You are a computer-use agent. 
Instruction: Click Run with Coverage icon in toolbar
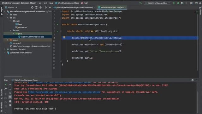tap(182, 3)
